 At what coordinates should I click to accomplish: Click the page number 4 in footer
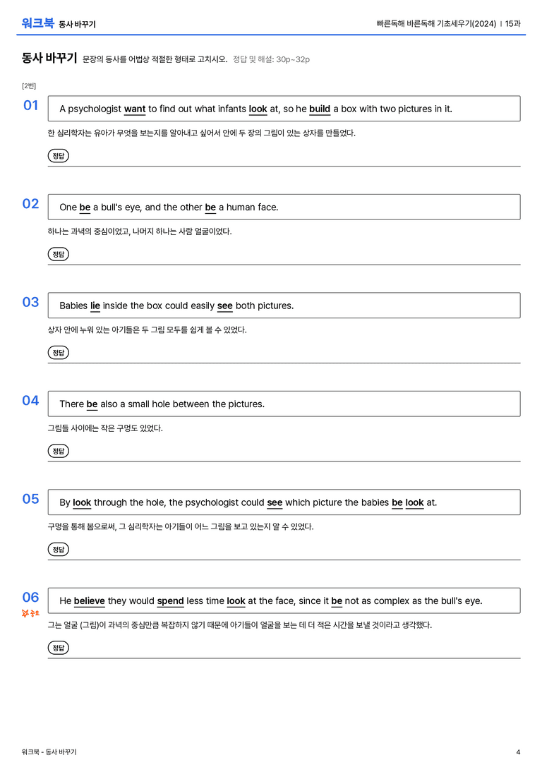tap(518, 752)
